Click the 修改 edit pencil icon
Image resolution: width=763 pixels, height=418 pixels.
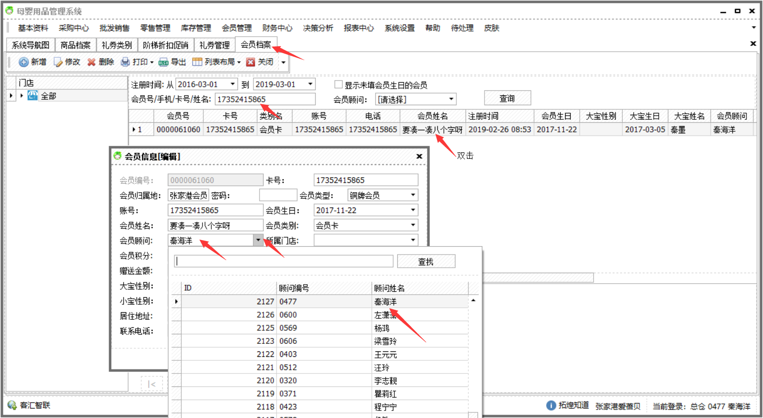point(58,62)
